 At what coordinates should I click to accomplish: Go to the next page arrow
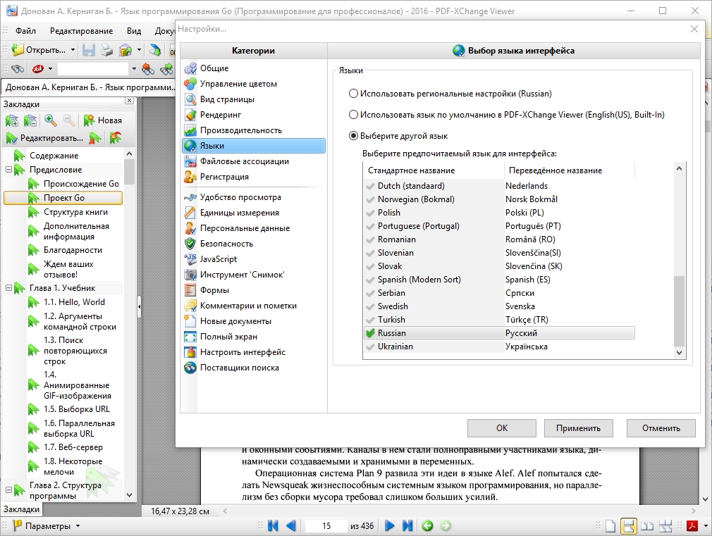[389, 525]
